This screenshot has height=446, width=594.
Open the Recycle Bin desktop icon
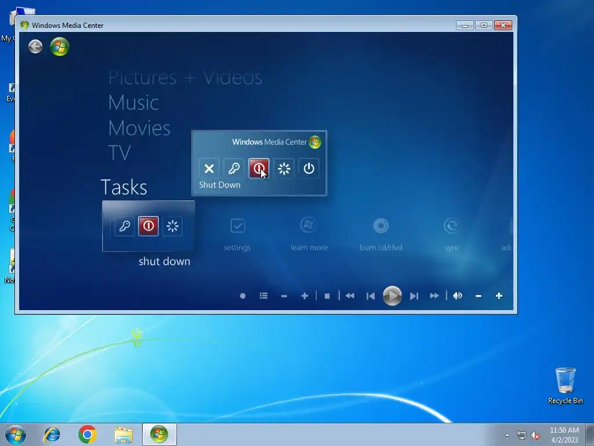point(565,386)
